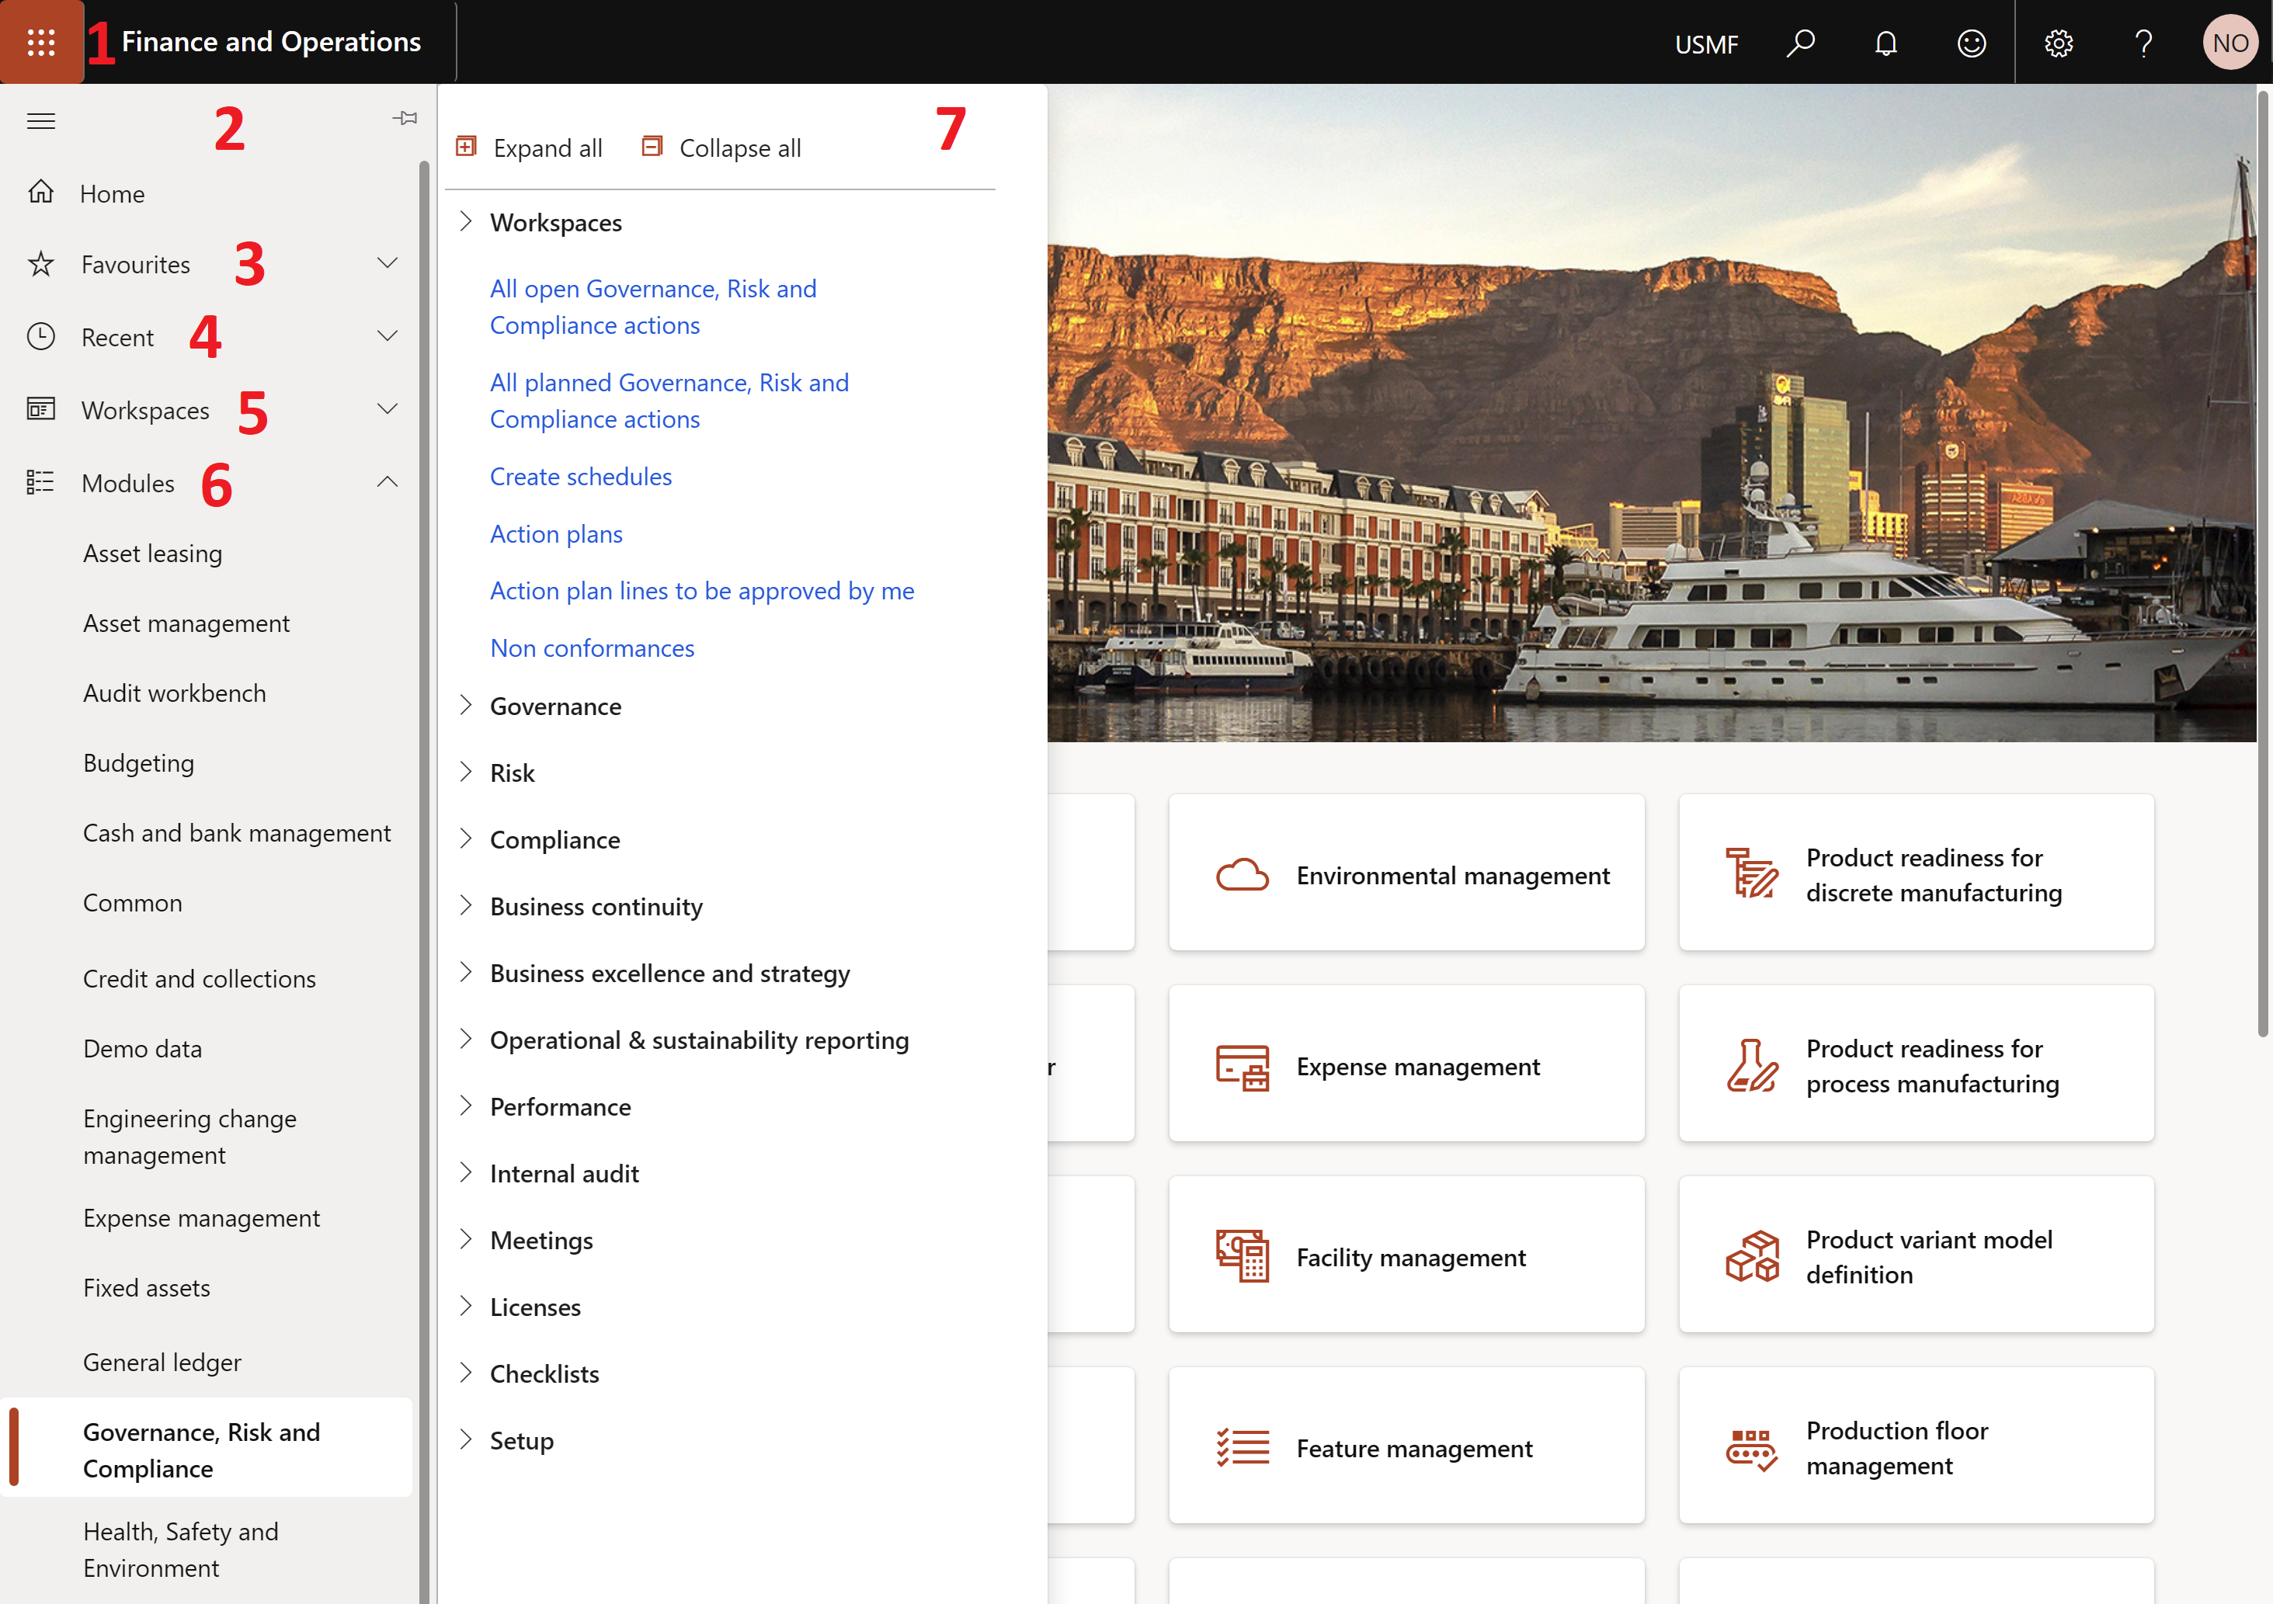The width and height of the screenshot is (2273, 1604).
Task: Click the Feature management icon
Action: 1242,1446
